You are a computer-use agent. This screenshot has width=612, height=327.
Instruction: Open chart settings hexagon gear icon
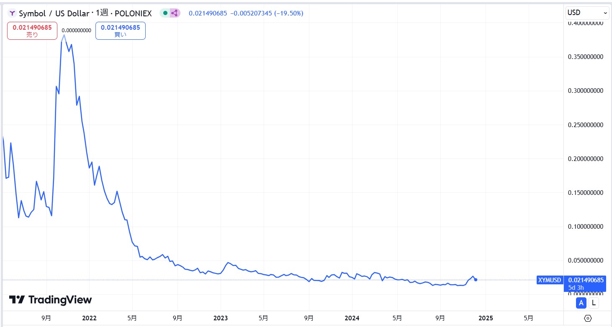pos(588,319)
